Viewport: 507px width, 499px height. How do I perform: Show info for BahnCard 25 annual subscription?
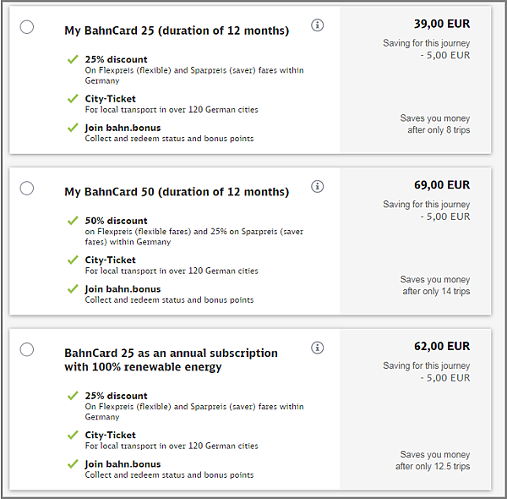(x=318, y=348)
